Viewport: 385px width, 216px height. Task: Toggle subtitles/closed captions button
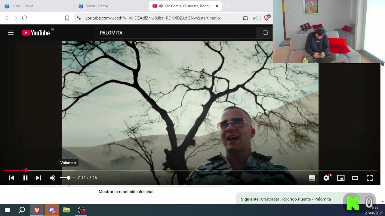point(312,178)
